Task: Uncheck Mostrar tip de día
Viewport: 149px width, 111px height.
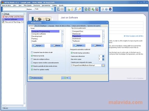Action: [x=32, y=56]
